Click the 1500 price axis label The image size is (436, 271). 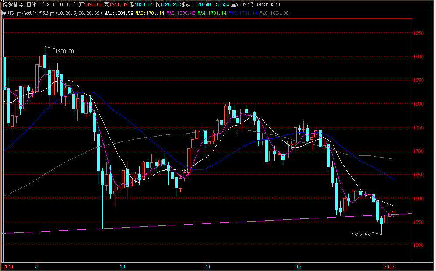click(418, 246)
